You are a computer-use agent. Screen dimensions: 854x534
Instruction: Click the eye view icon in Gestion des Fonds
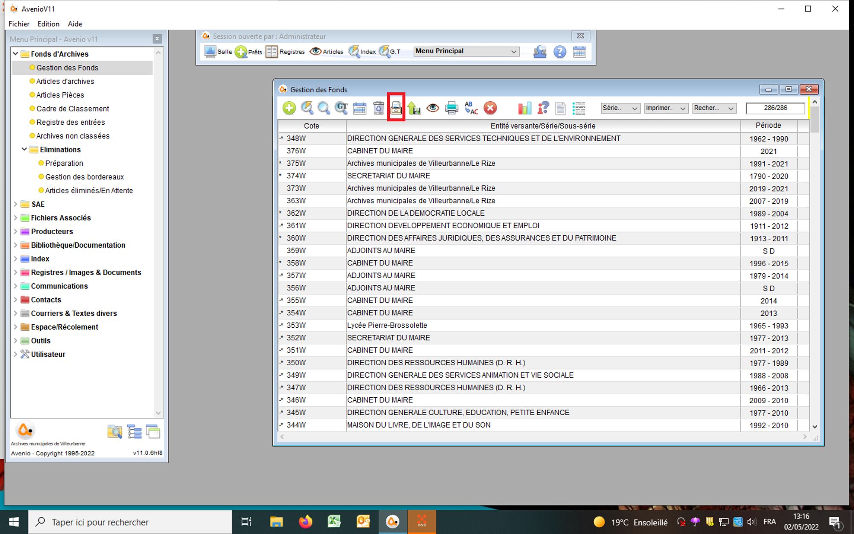(433, 108)
